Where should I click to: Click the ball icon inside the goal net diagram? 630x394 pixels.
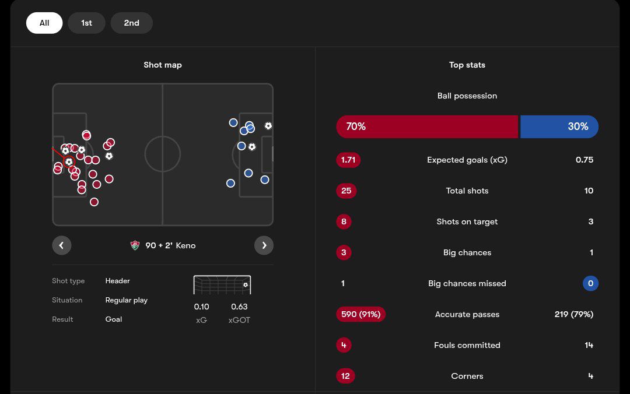point(246,285)
